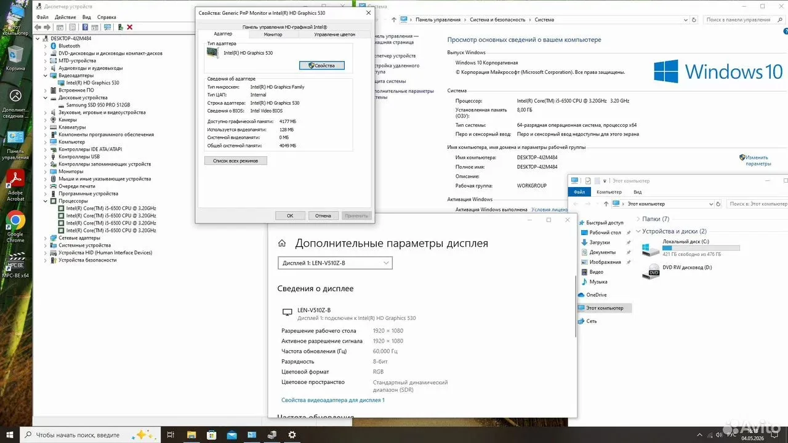Click OK button in properties dialog
The image size is (788, 443).
(x=290, y=216)
